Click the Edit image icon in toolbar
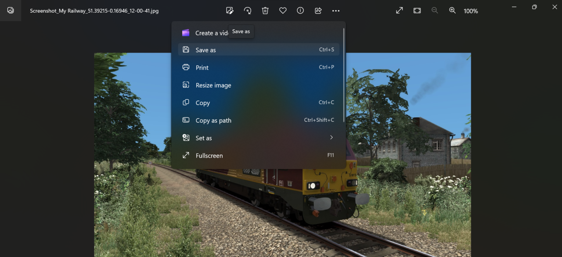The width and height of the screenshot is (562, 257). 230,11
